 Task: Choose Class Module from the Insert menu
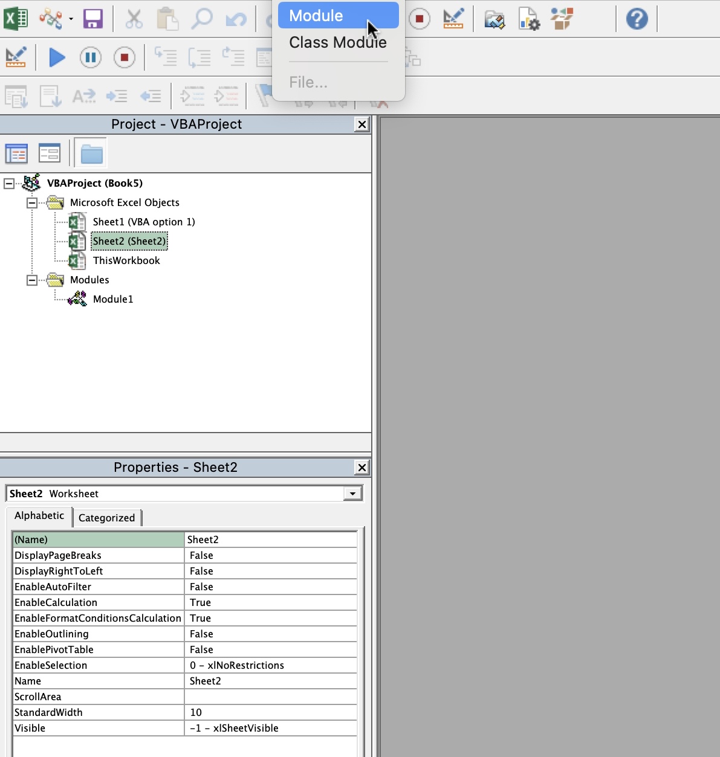(338, 42)
